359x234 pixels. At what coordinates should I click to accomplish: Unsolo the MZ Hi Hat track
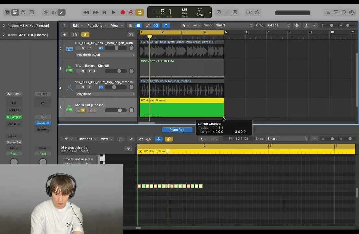(x=83, y=110)
